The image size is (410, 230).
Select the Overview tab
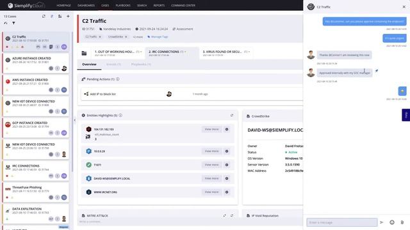89,64
